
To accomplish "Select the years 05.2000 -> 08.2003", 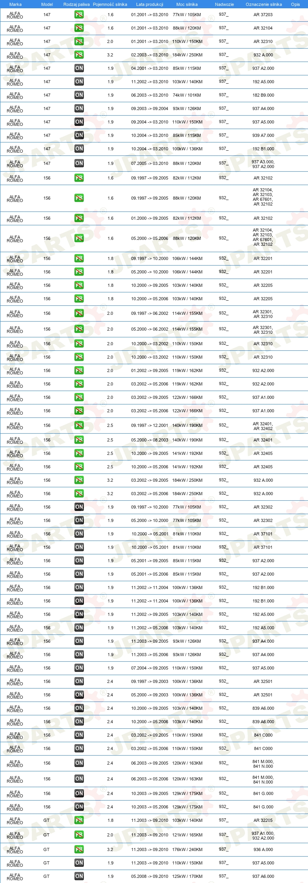I will pyautogui.click(x=150, y=440).
